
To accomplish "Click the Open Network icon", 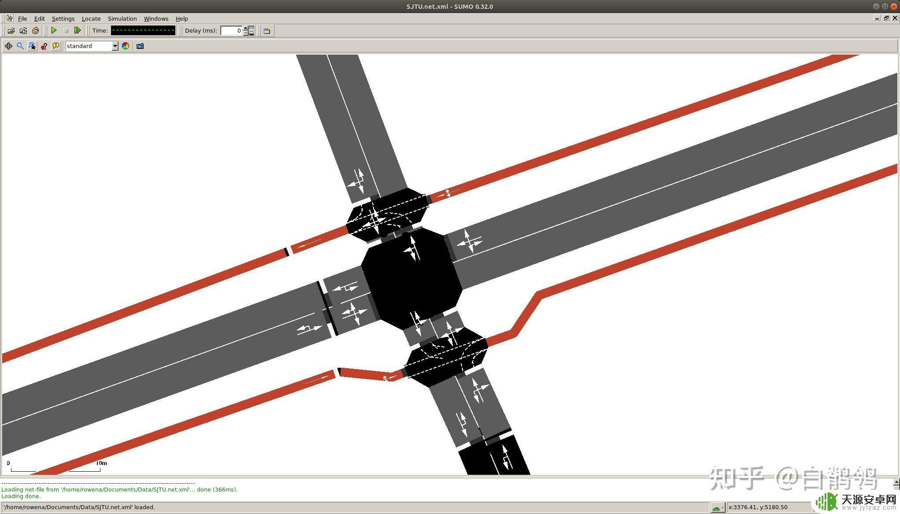I will point(23,30).
